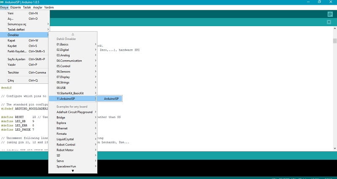Viewport: 337px width, 179px height.
Task: Expand the 02.Digital examples submenu
Action: point(73,50)
